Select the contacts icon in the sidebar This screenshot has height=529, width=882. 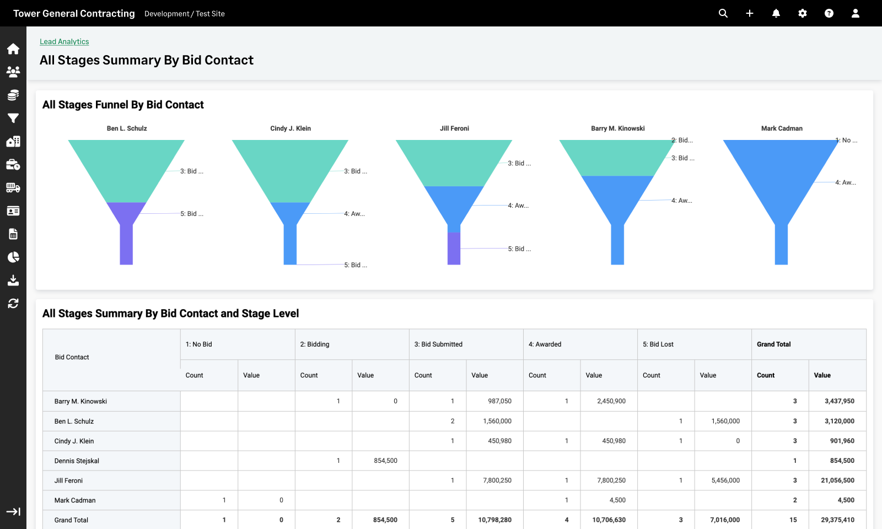13,71
